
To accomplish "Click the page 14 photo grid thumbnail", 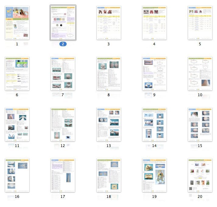I will point(154,125).
